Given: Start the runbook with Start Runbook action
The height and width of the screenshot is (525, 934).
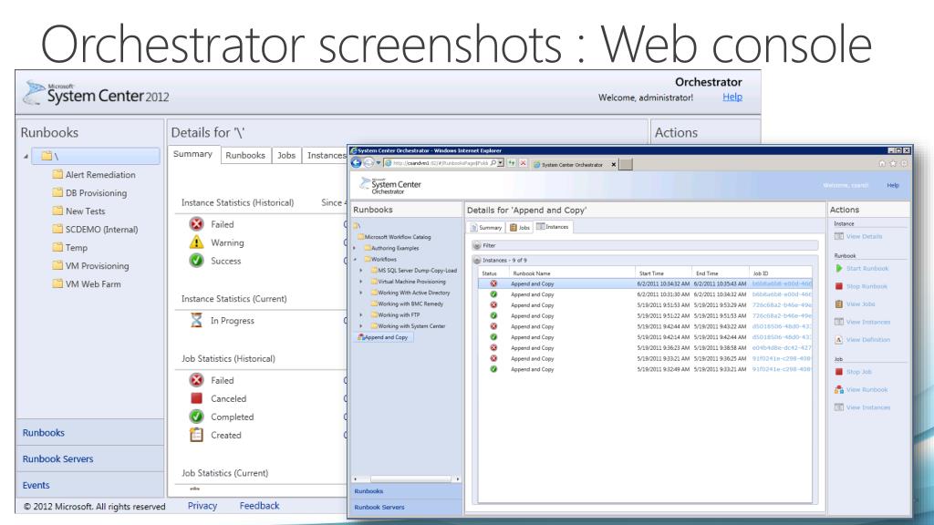Looking at the screenshot, I should pyautogui.click(x=861, y=269).
